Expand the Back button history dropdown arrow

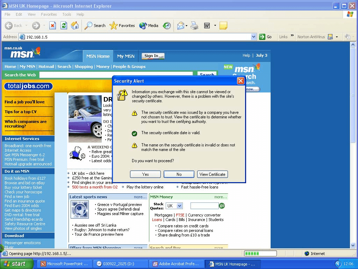tap(27, 26)
